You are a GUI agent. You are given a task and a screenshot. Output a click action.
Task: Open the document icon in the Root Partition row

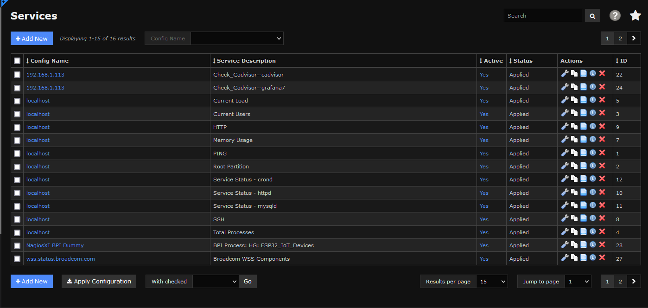(x=584, y=166)
